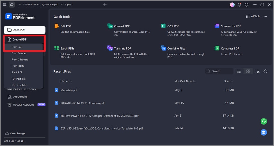The height and width of the screenshot is (146, 274).
Task: Open the OCR PDF label
Action: click(x=173, y=26)
